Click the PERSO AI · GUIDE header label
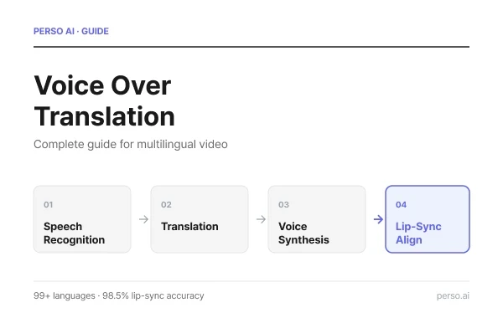 [71, 31]
